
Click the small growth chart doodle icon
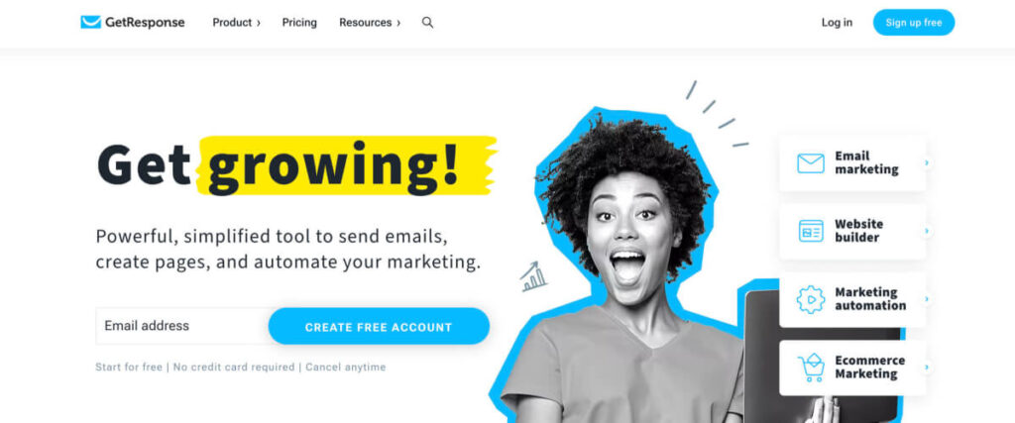(x=532, y=276)
